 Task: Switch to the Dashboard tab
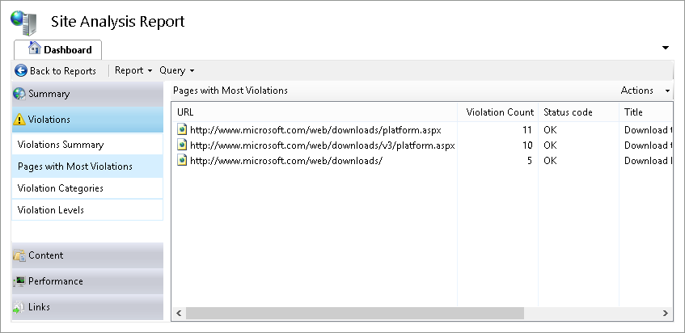(58, 49)
